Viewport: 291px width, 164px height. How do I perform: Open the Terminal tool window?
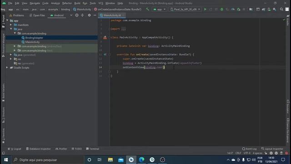point(92,149)
